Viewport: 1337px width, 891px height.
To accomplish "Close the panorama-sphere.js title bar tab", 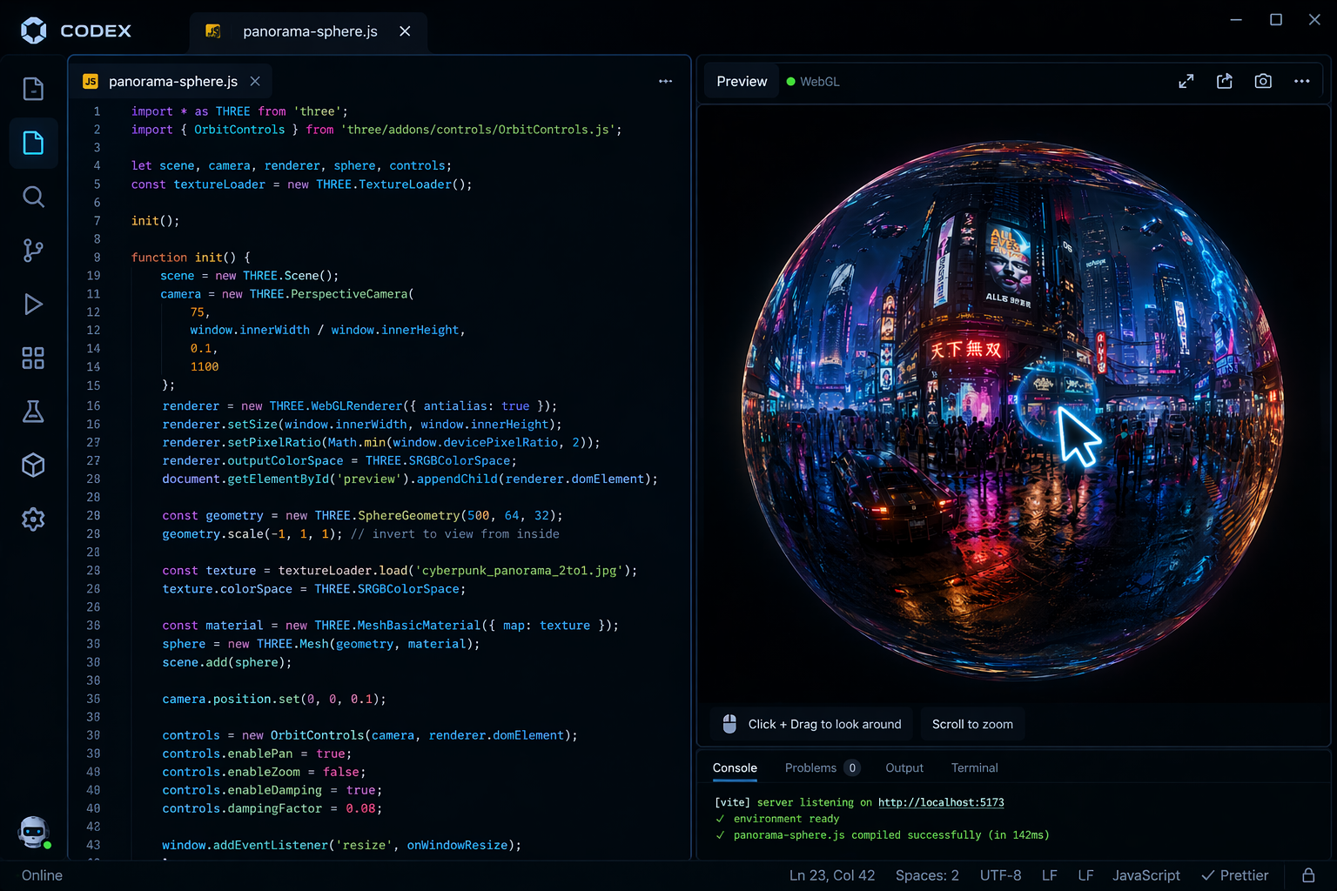I will (405, 31).
